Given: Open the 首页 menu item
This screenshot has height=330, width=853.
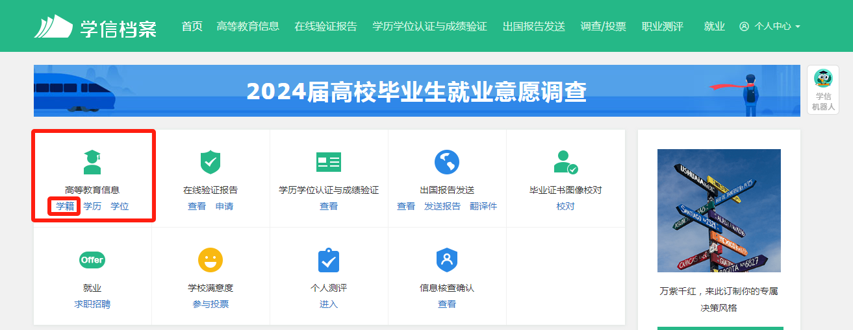Looking at the screenshot, I should point(192,27).
